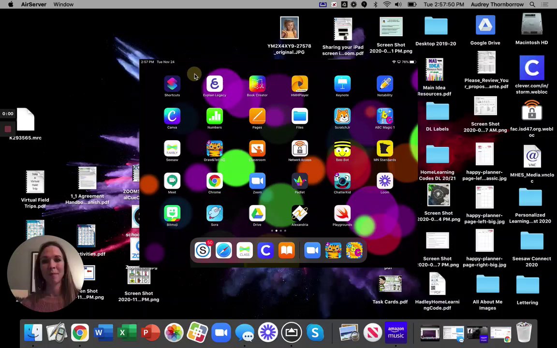This screenshot has height=348, width=557.
Task: Open the Files app on iPad
Action: (300, 116)
